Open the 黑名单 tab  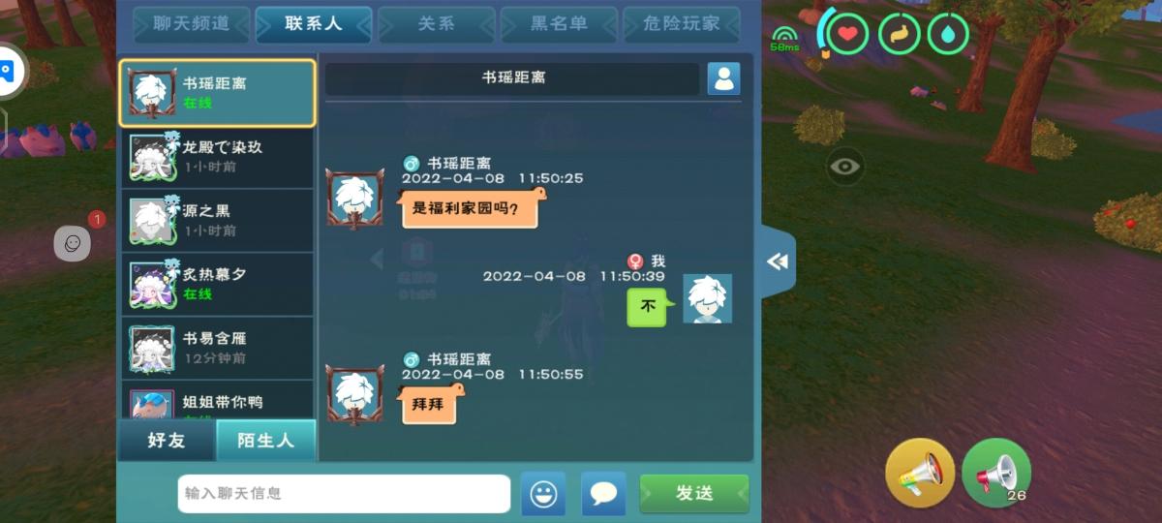[559, 24]
